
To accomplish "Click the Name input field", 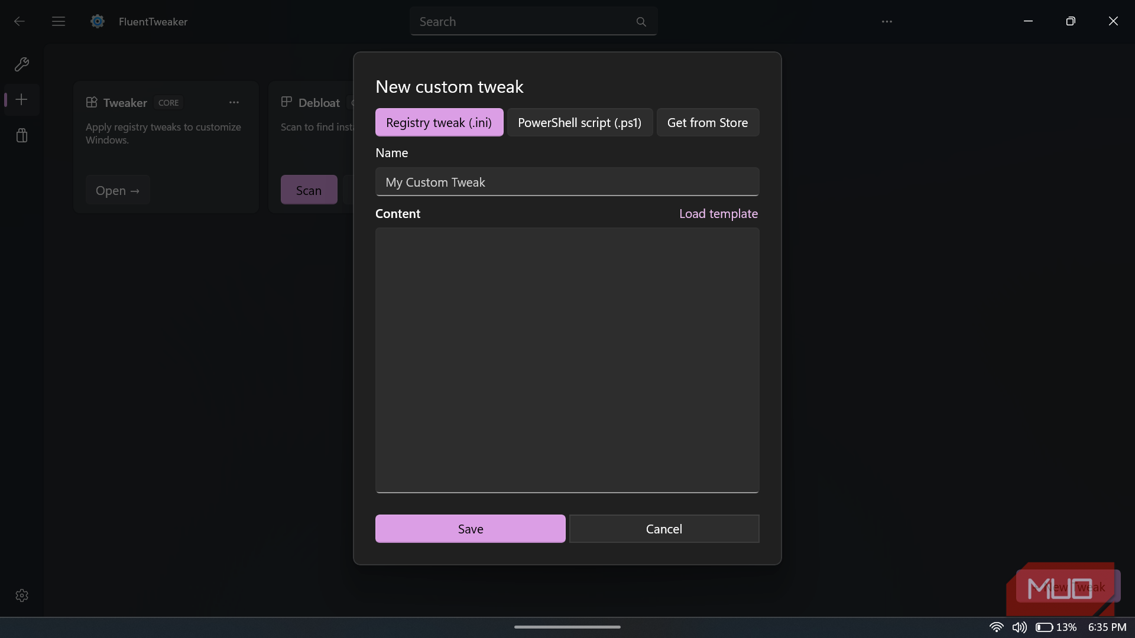I will click(567, 182).
